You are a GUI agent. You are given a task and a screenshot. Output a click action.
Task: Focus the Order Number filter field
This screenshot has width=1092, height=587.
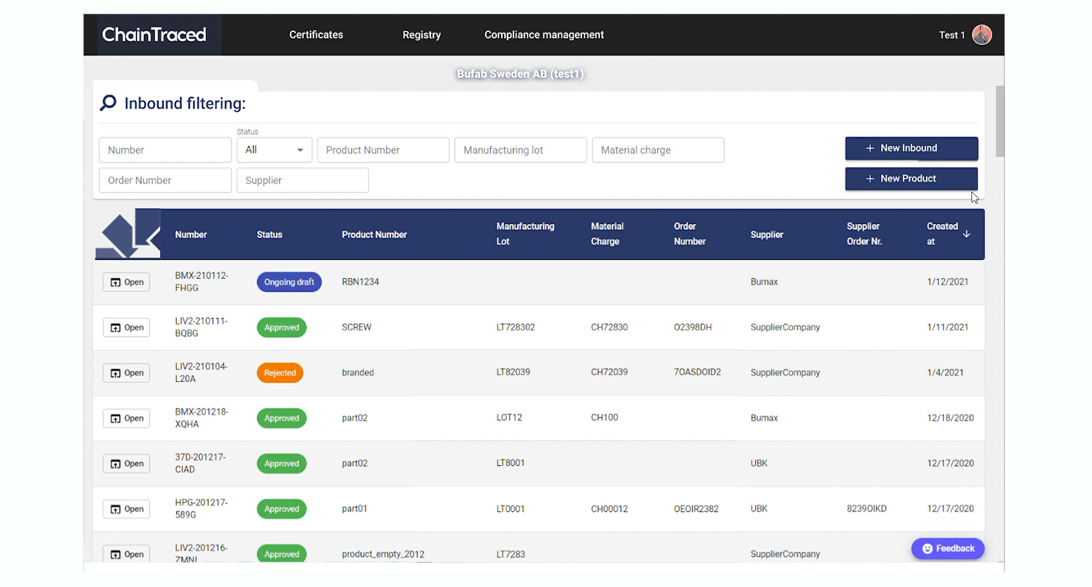[x=165, y=180]
